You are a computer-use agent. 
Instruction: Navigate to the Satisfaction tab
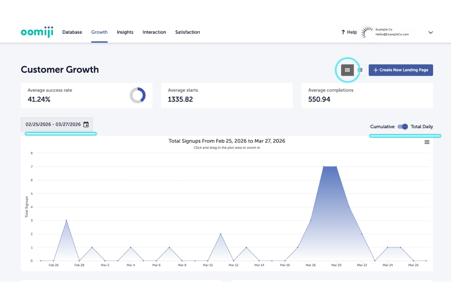pos(187,32)
